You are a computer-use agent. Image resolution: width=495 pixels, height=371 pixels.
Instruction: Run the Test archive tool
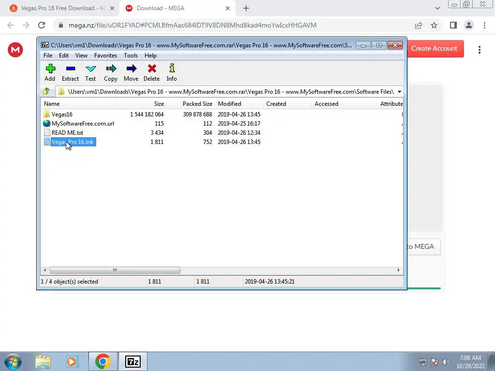click(x=90, y=72)
